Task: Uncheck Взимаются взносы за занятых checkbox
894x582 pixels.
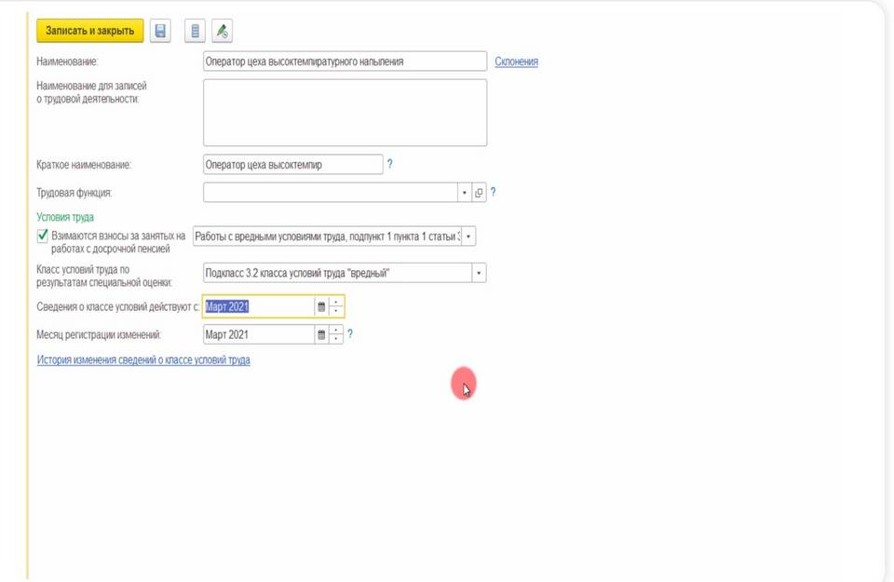Action: (43, 237)
